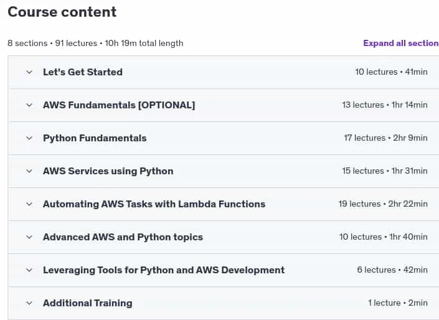Select Additional Training section title

point(88,303)
